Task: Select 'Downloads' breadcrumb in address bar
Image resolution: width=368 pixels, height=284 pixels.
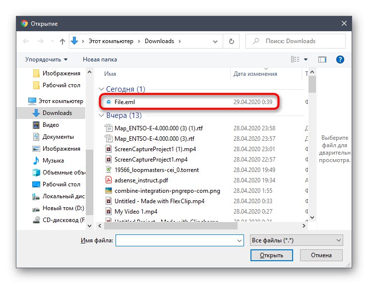Action: click(159, 41)
